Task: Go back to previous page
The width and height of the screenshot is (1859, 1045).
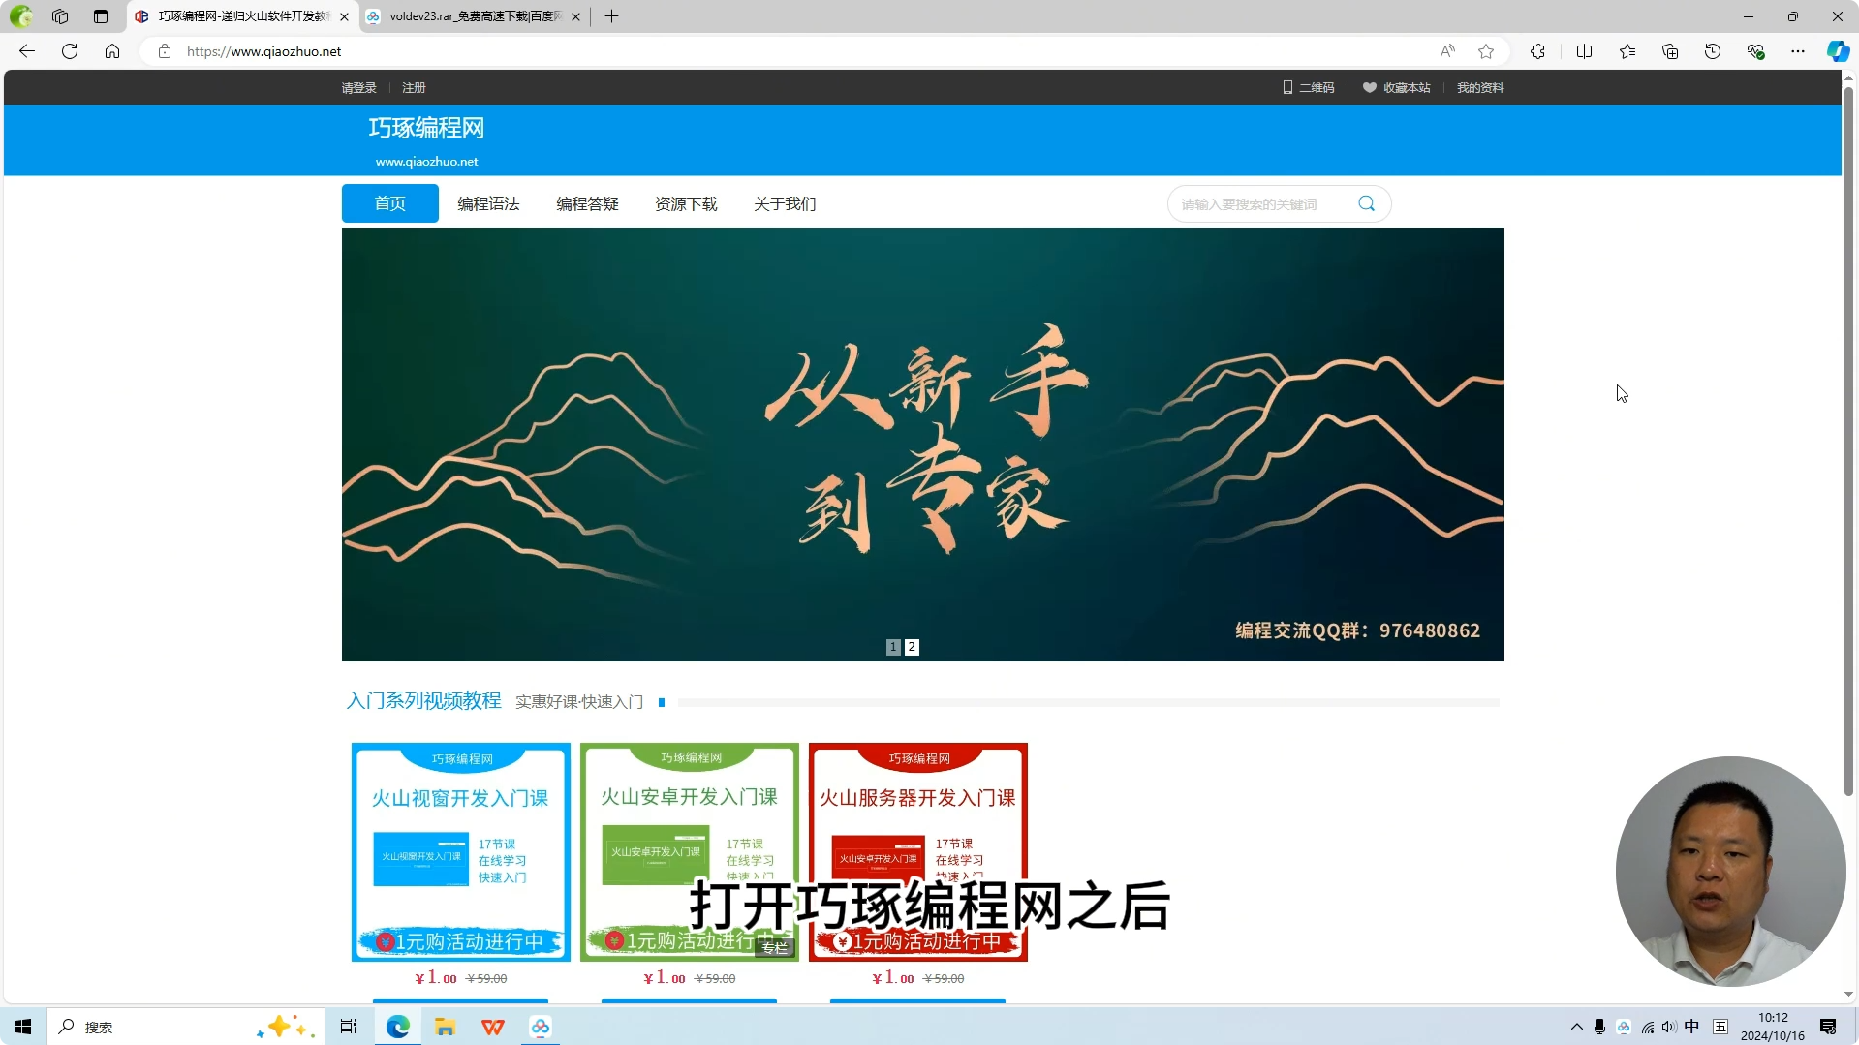Action: 27,51
